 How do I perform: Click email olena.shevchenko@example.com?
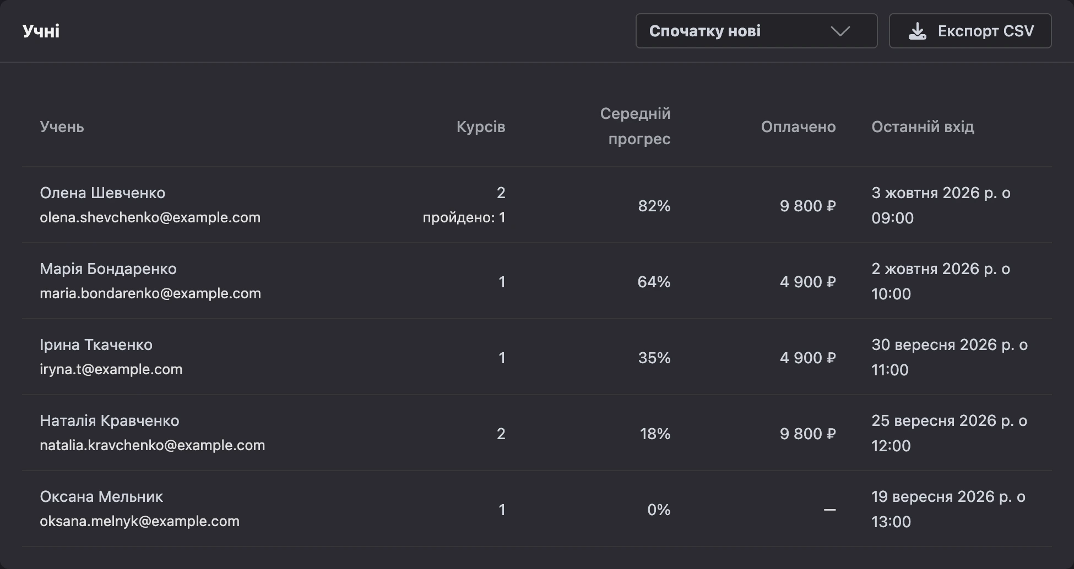point(150,217)
